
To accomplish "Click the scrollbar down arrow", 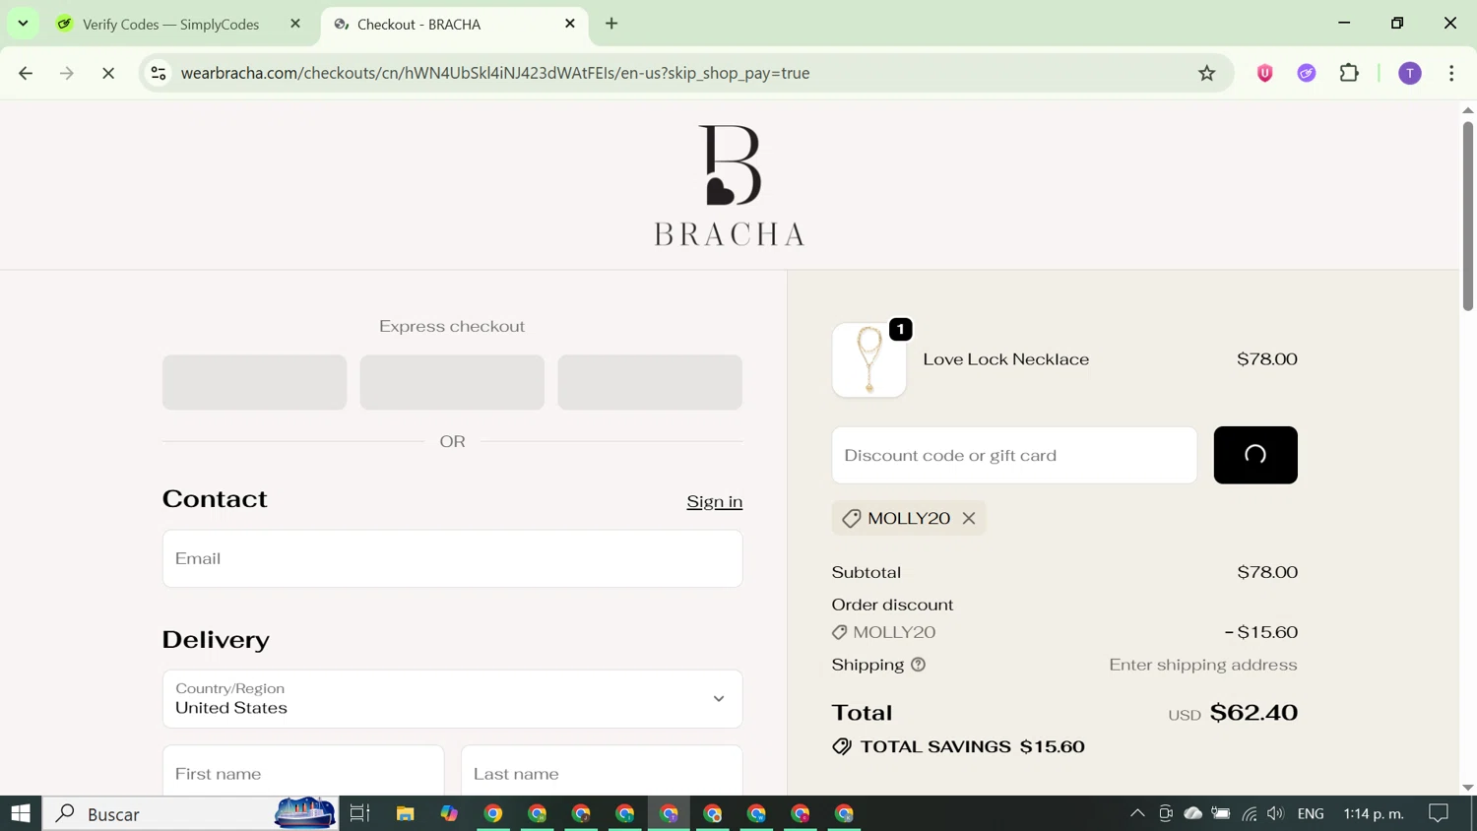I will click(1468, 787).
